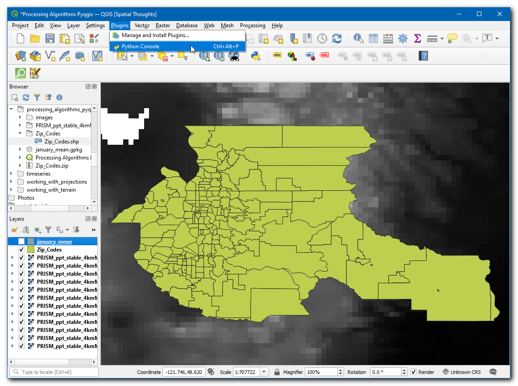This screenshot has height=386, width=518.
Task: Click the Filter Legend funnel icon in Layers
Action: [48, 230]
